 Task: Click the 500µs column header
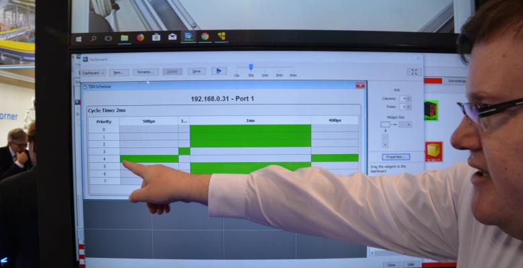(x=149, y=121)
